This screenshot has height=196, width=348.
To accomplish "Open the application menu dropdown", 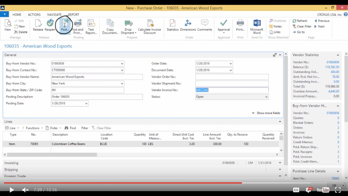I will tap(4, 14).
